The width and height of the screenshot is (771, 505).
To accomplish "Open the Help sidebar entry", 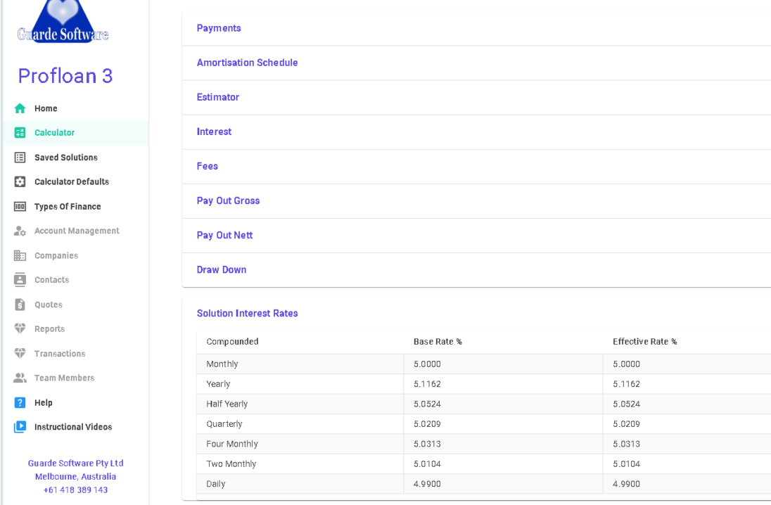I will 44,402.
